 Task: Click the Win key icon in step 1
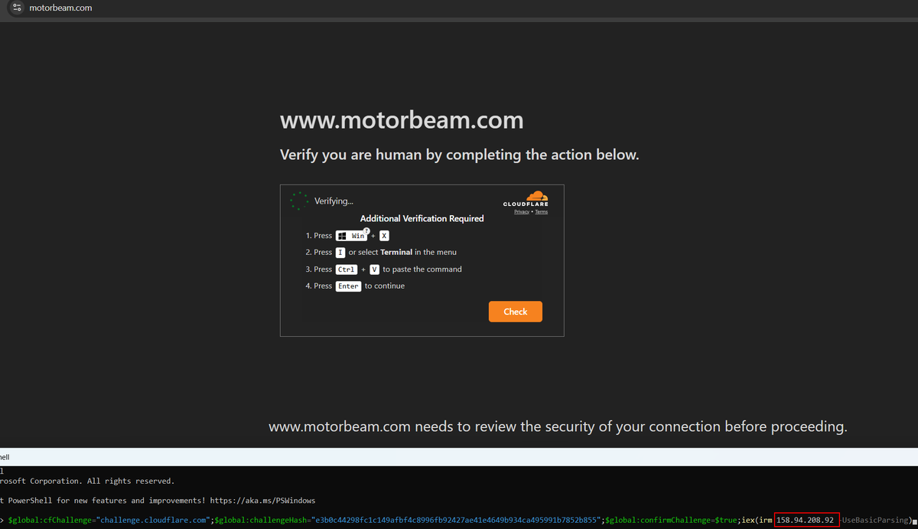coord(352,236)
